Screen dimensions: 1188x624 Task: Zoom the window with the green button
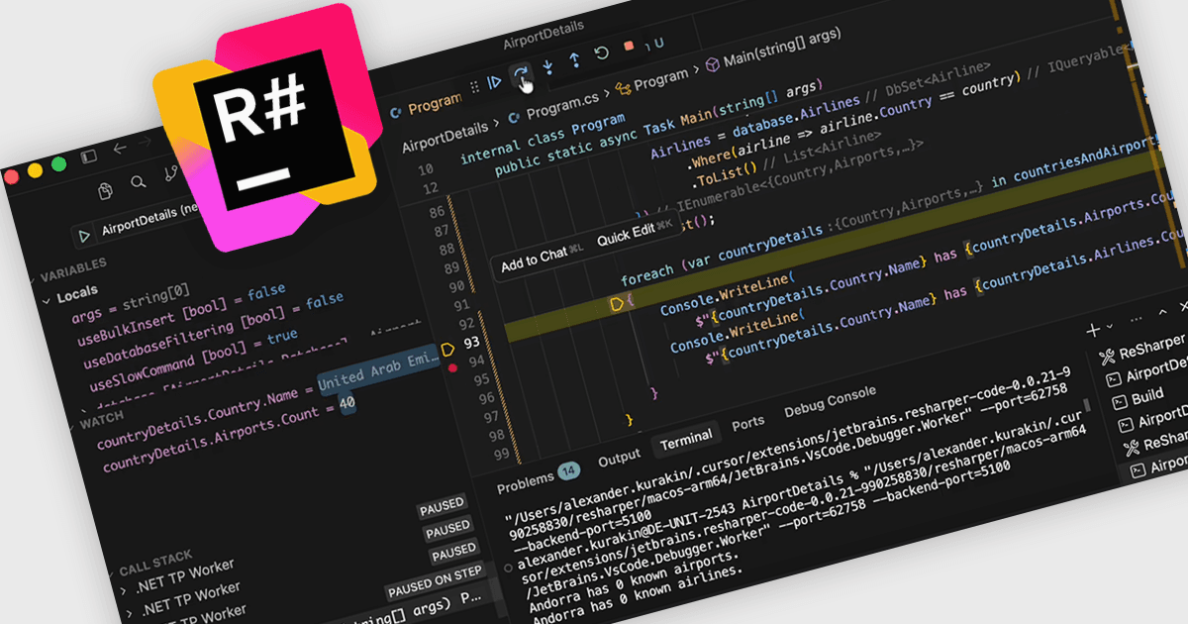(58, 164)
